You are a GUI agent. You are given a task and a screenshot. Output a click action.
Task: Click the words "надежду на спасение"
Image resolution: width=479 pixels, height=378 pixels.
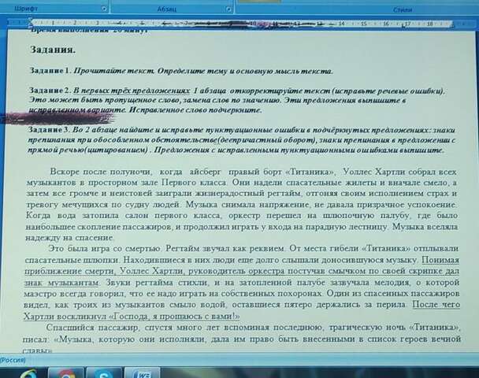(69, 238)
